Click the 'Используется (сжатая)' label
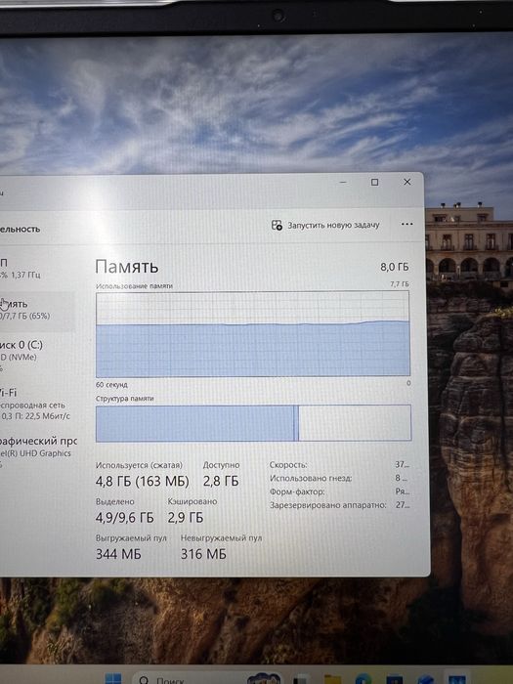Viewport: 513px width, 684px height. 139,465
